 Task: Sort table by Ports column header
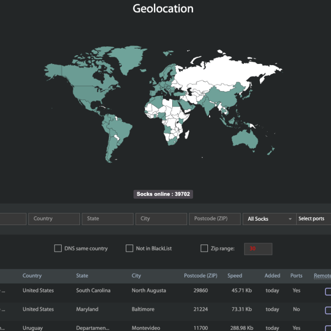pyautogui.click(x=296, y=275)
